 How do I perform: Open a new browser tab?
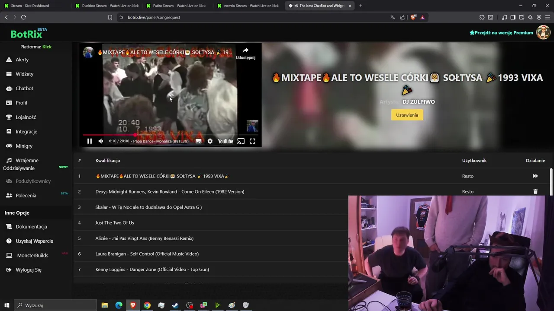(361, 6)
